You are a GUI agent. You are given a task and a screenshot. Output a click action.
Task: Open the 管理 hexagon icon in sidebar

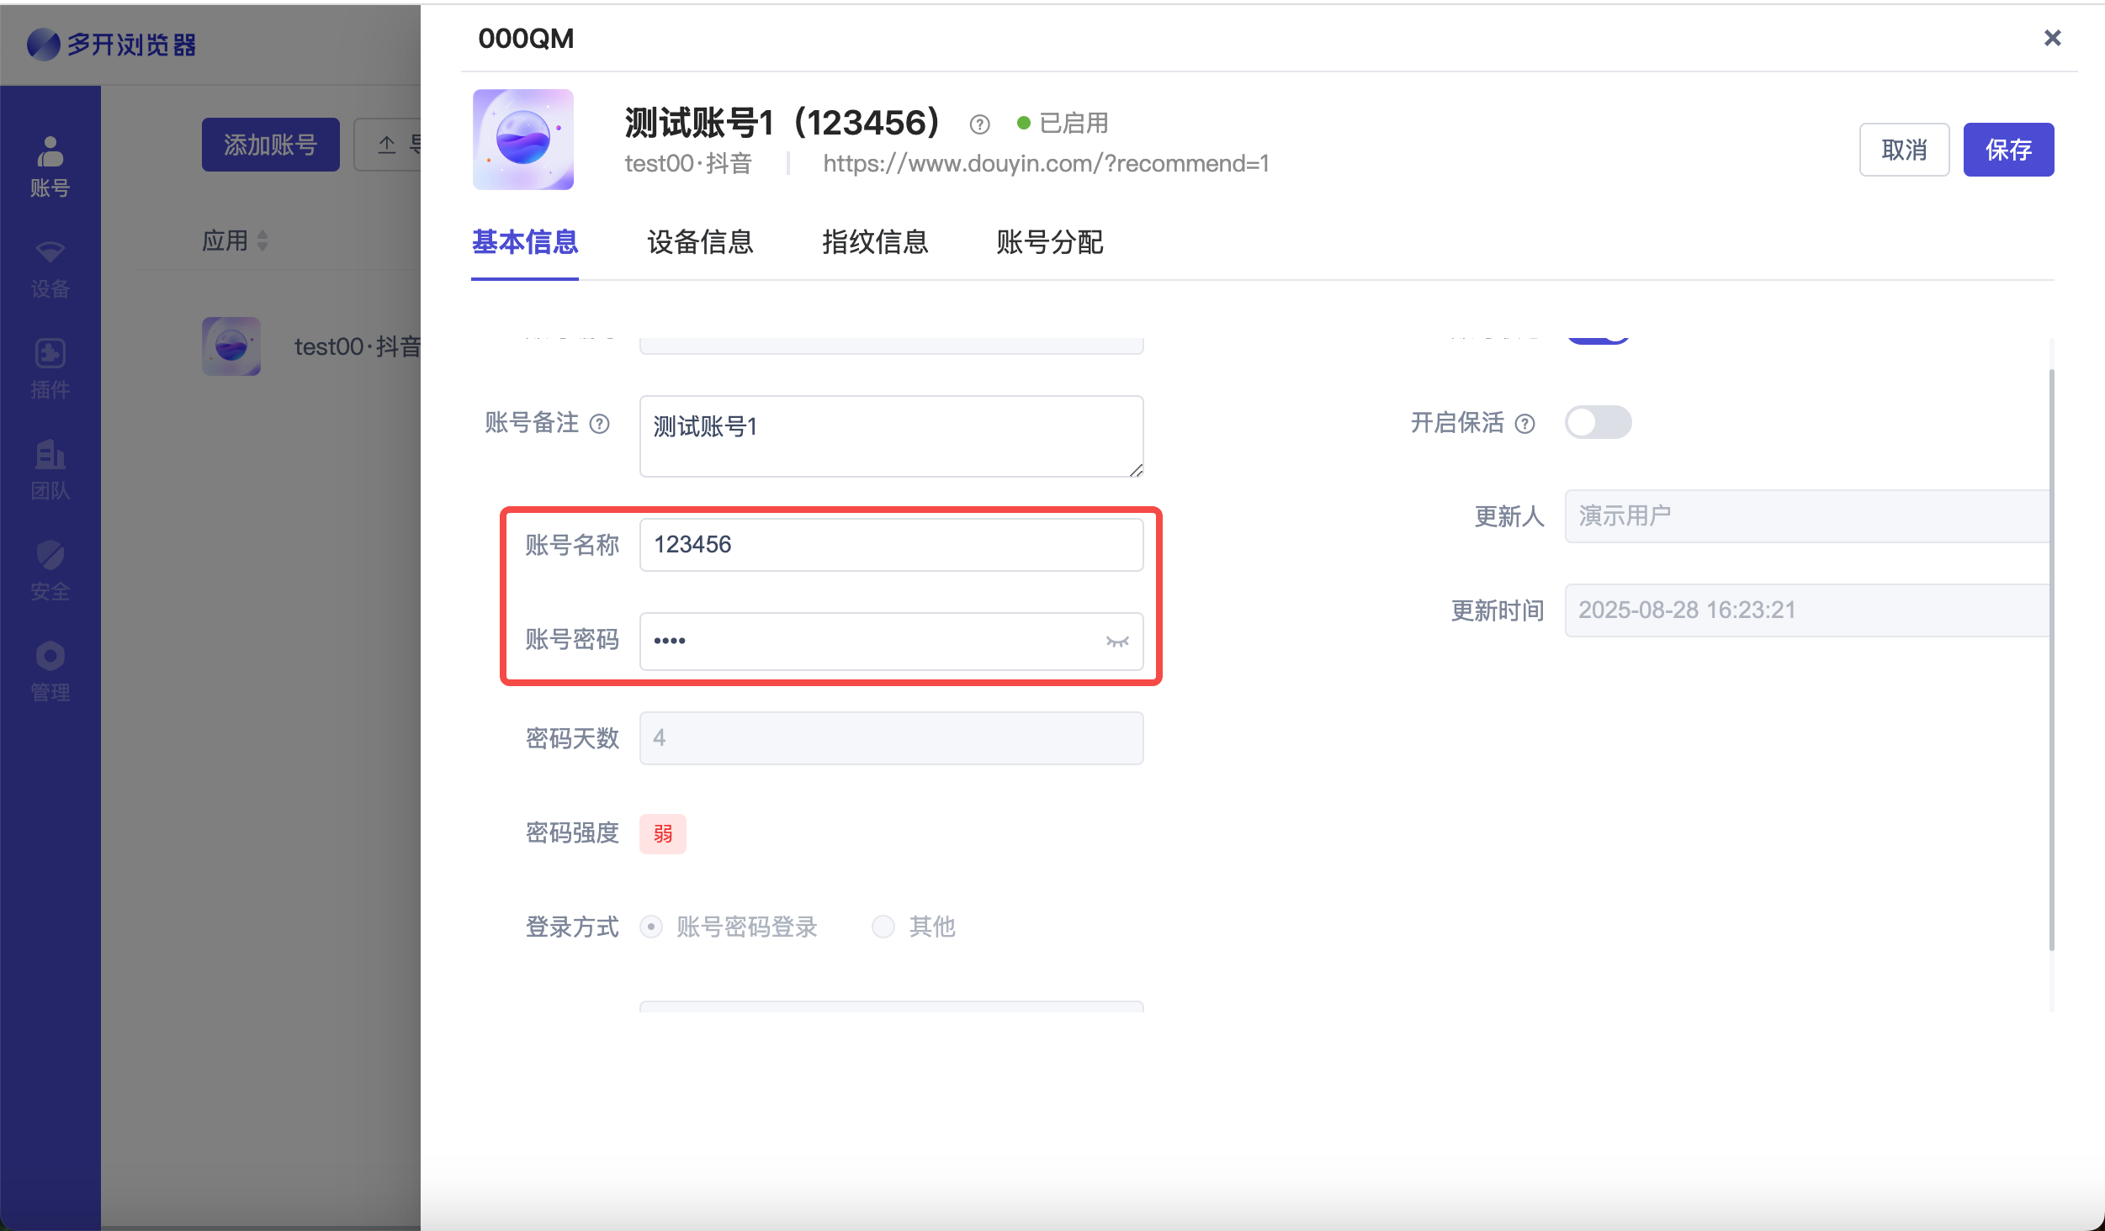click(x=50, y=656)
